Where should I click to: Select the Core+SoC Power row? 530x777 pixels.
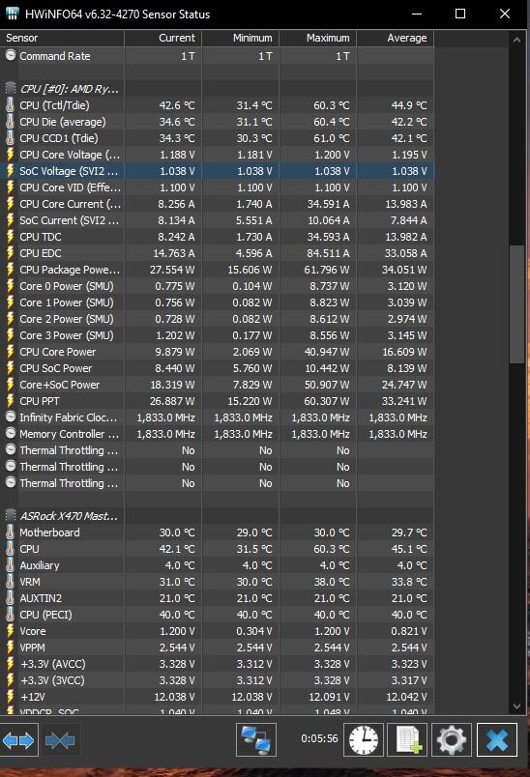218,385
